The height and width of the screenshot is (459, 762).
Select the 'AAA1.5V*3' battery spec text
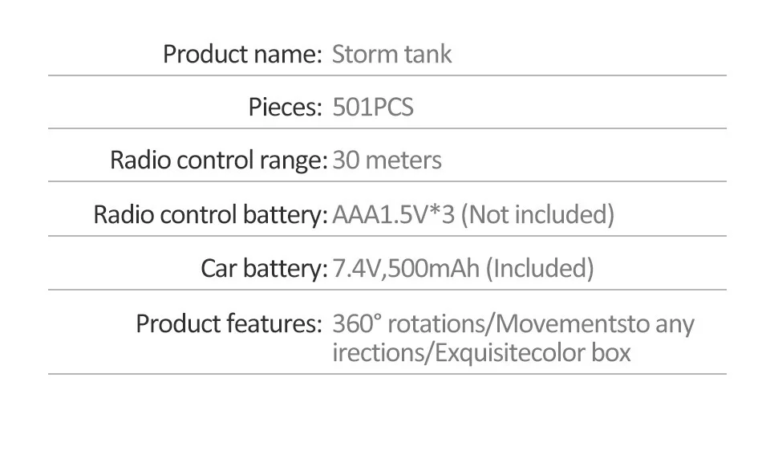click(394, 214)
